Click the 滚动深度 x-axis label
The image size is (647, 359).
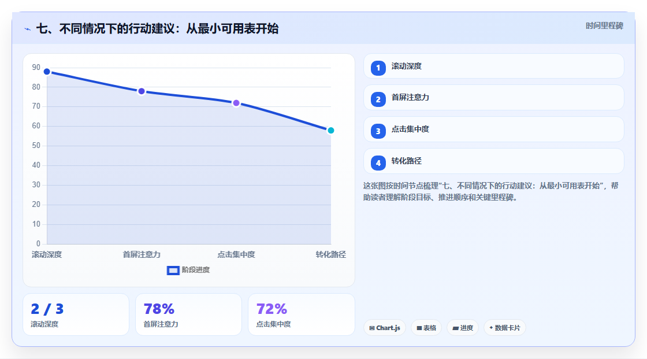[47, 255]
